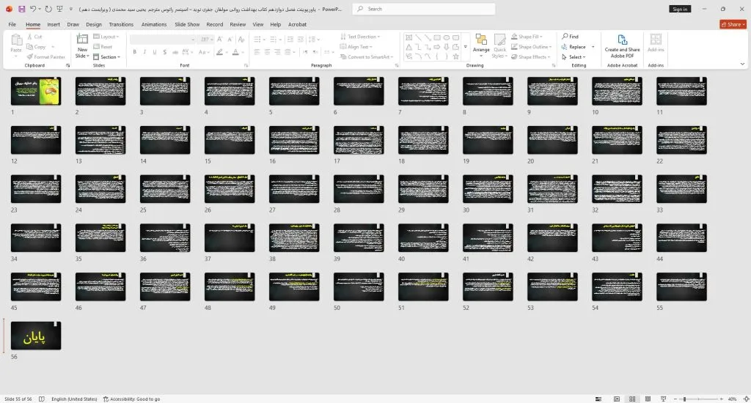Click the Undo arrow icon
Viewport: 751px width, 403px height.
(x=33, y=9)
